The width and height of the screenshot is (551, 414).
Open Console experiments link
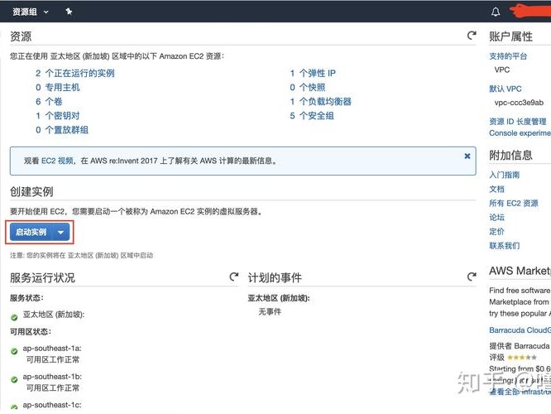[520, 133]
